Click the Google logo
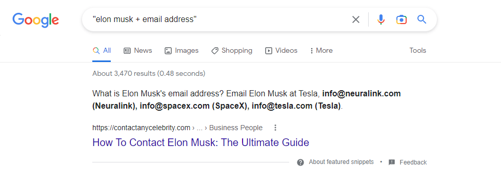Viewport: 501px width, 185px height. tap(35, 20)
